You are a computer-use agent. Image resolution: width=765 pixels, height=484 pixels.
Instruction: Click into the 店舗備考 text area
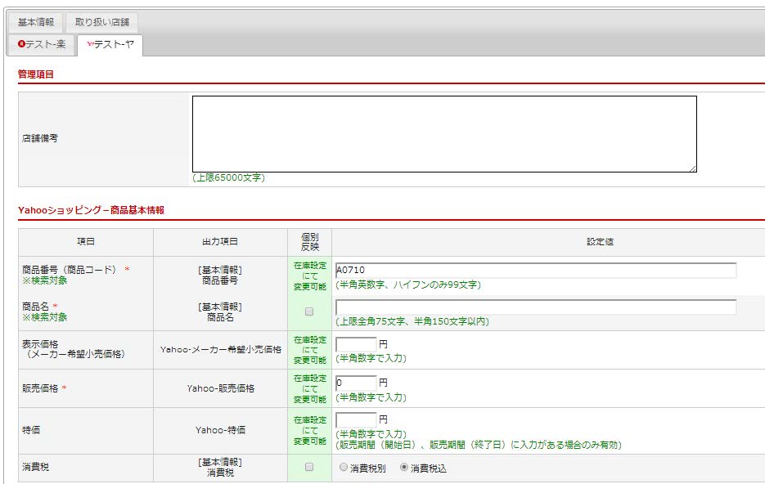pos(444,134)
